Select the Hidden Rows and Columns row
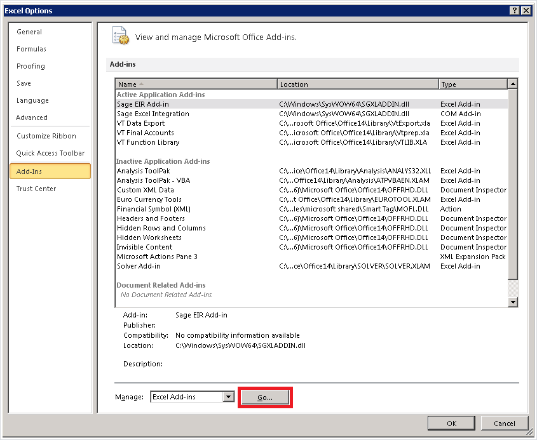 pos(311,228)
